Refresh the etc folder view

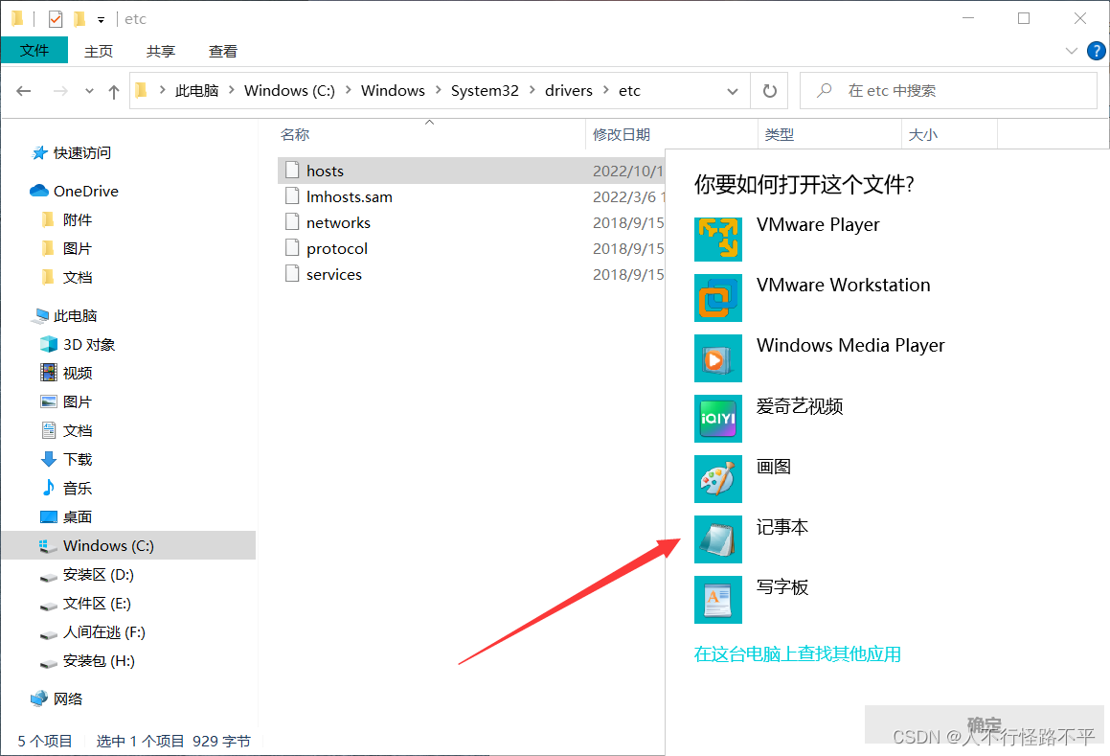point(769,91)
